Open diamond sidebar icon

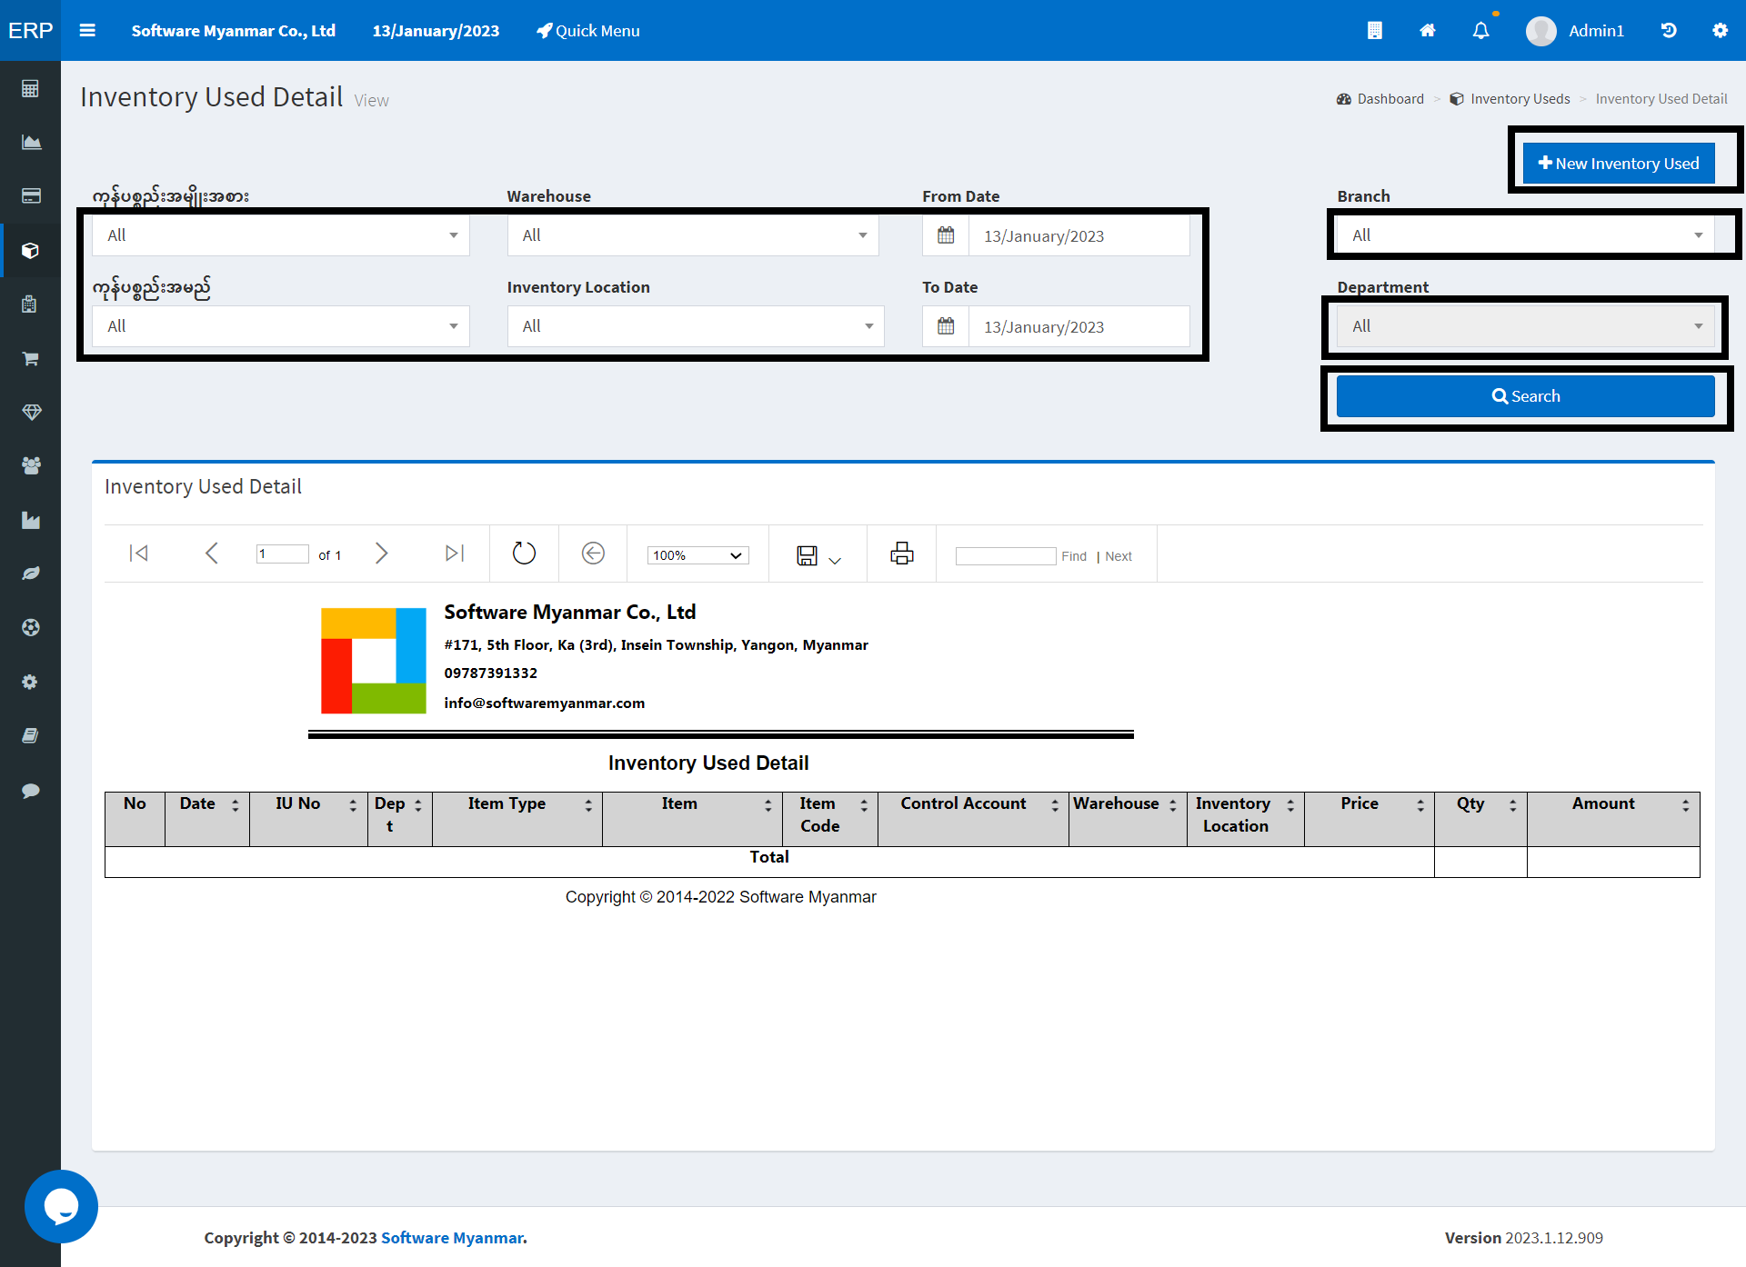(30, 412)
